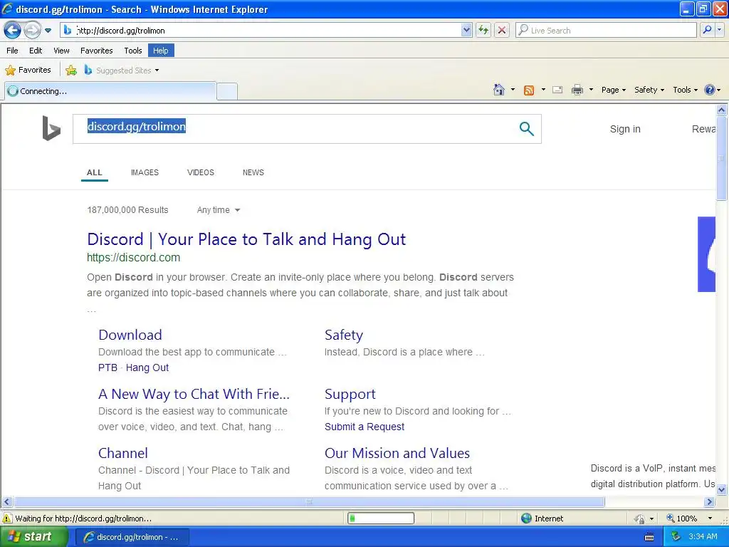The image size is (729, 547).
Task: Open the Page command menu
Action: point(613,90)
